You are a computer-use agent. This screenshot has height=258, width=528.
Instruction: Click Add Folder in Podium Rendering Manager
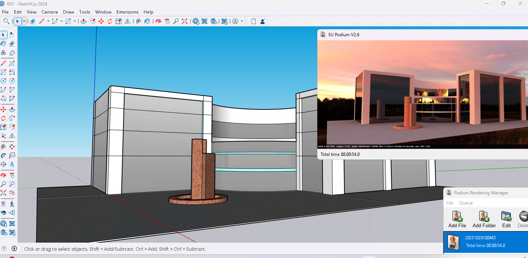coord(484,220)
